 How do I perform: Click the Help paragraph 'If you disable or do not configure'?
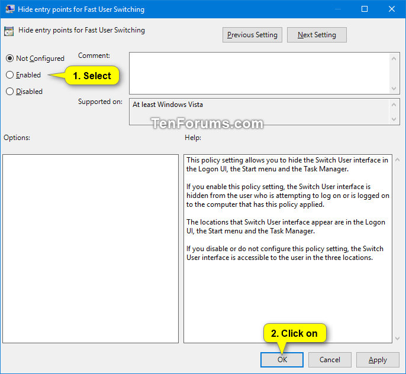(x=285, y=253)
